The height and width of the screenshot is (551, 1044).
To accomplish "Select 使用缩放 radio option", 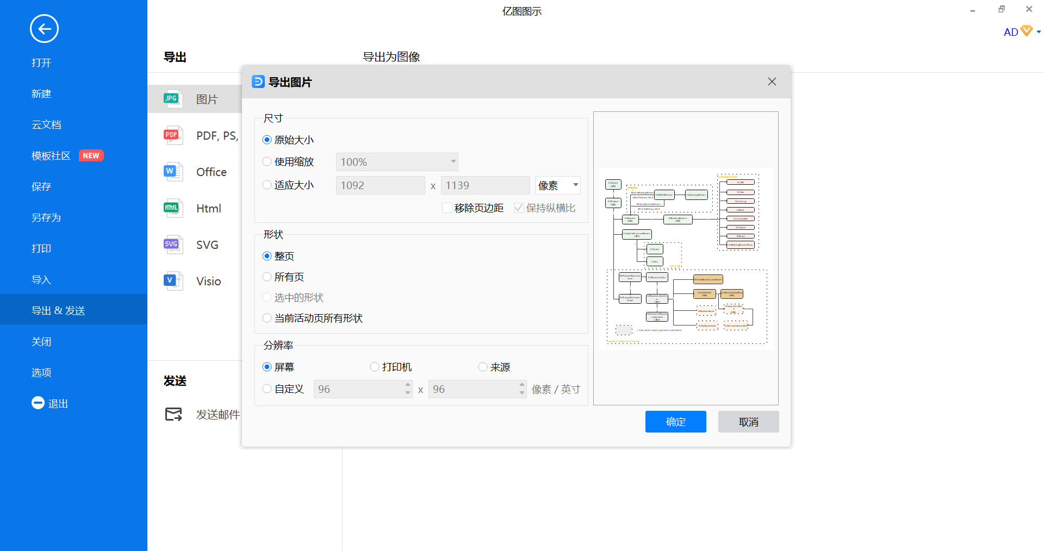I will pyautogui.click(x=267, y=161).
